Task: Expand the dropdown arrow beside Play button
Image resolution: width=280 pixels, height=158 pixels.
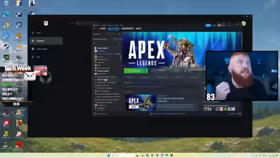Action: (147, 71)
